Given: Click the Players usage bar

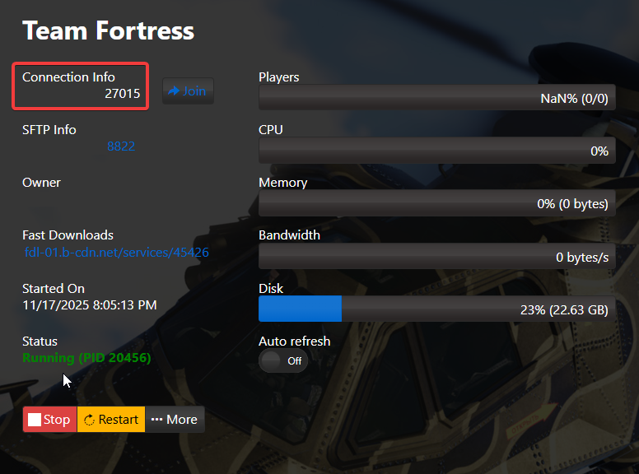Looking at the screenshot, I should click(x=436, y=99).
